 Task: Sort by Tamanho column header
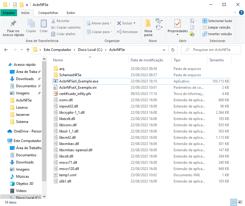(x=216, y=60)
